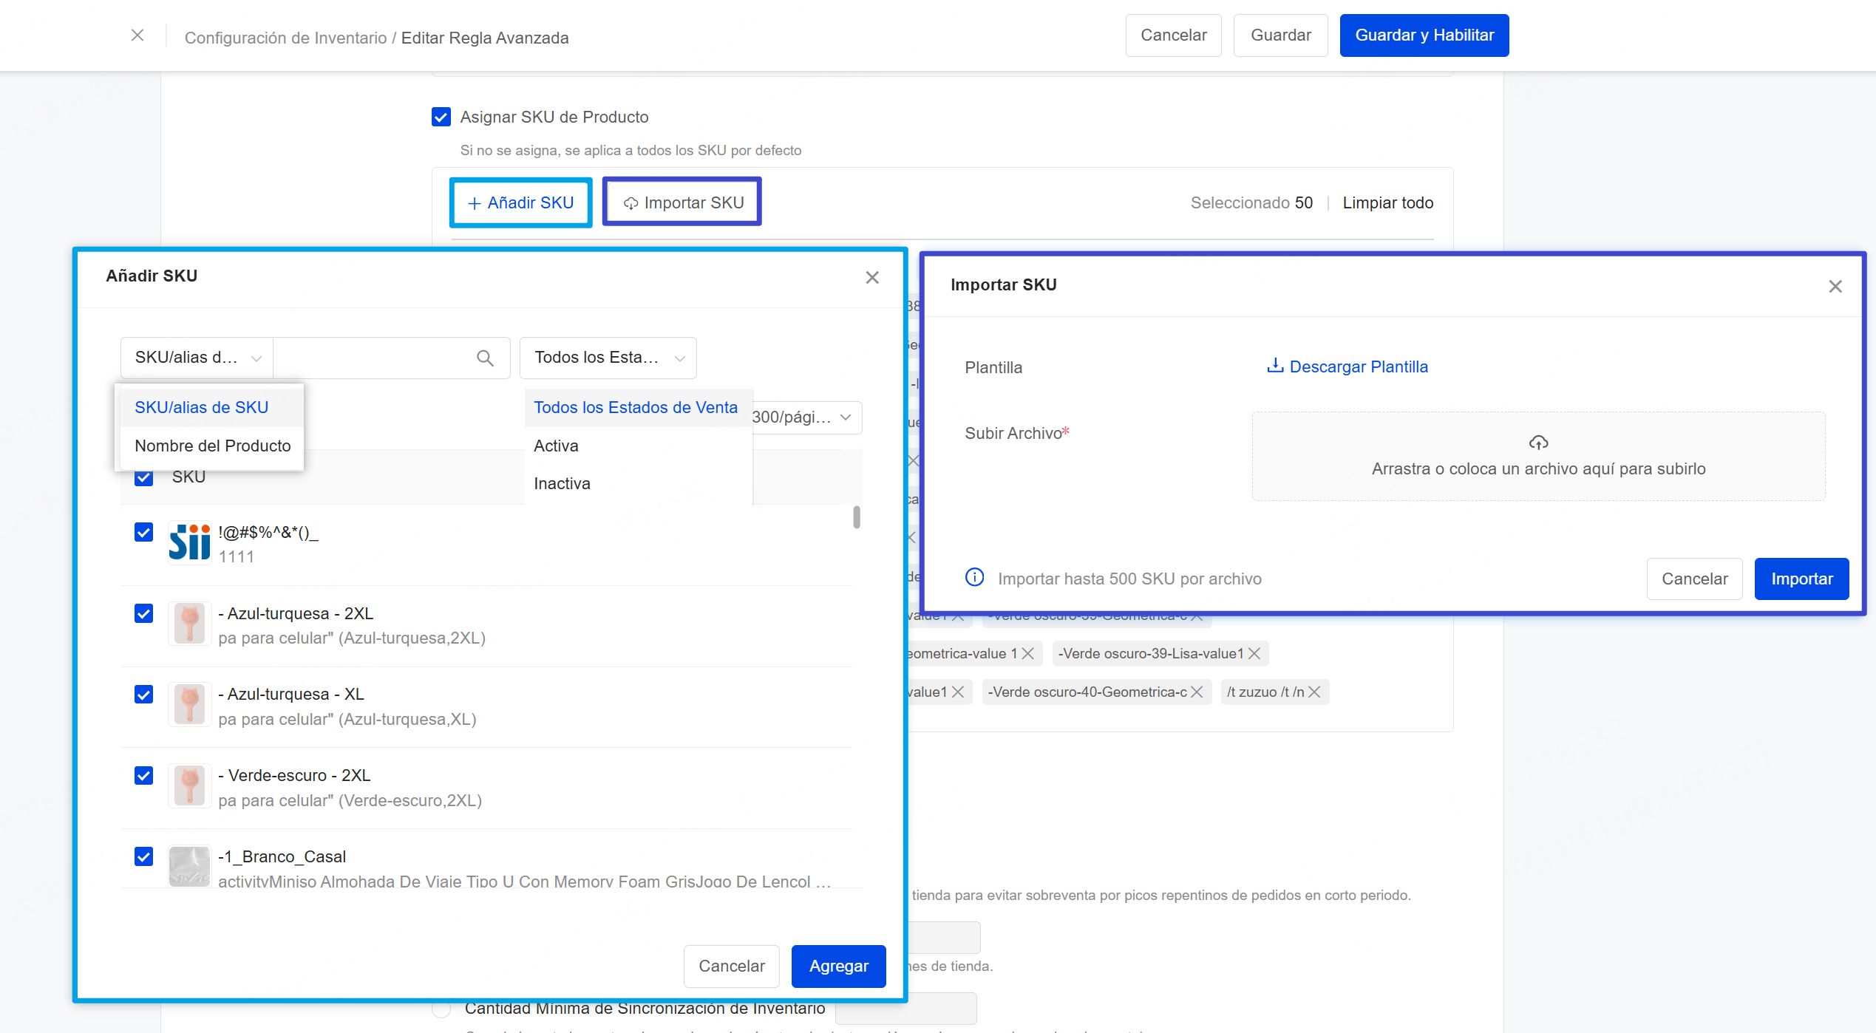Remove the Verde oscuro-39-Lisa-value1 tag
1876x1033 pixels.
point(1254,654)
